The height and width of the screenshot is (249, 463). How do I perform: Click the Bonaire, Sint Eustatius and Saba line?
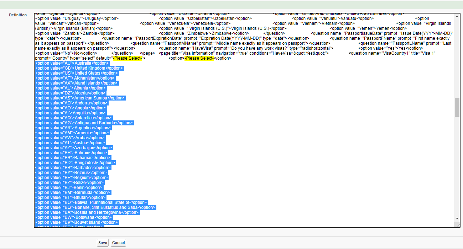[x=95, y=207]
